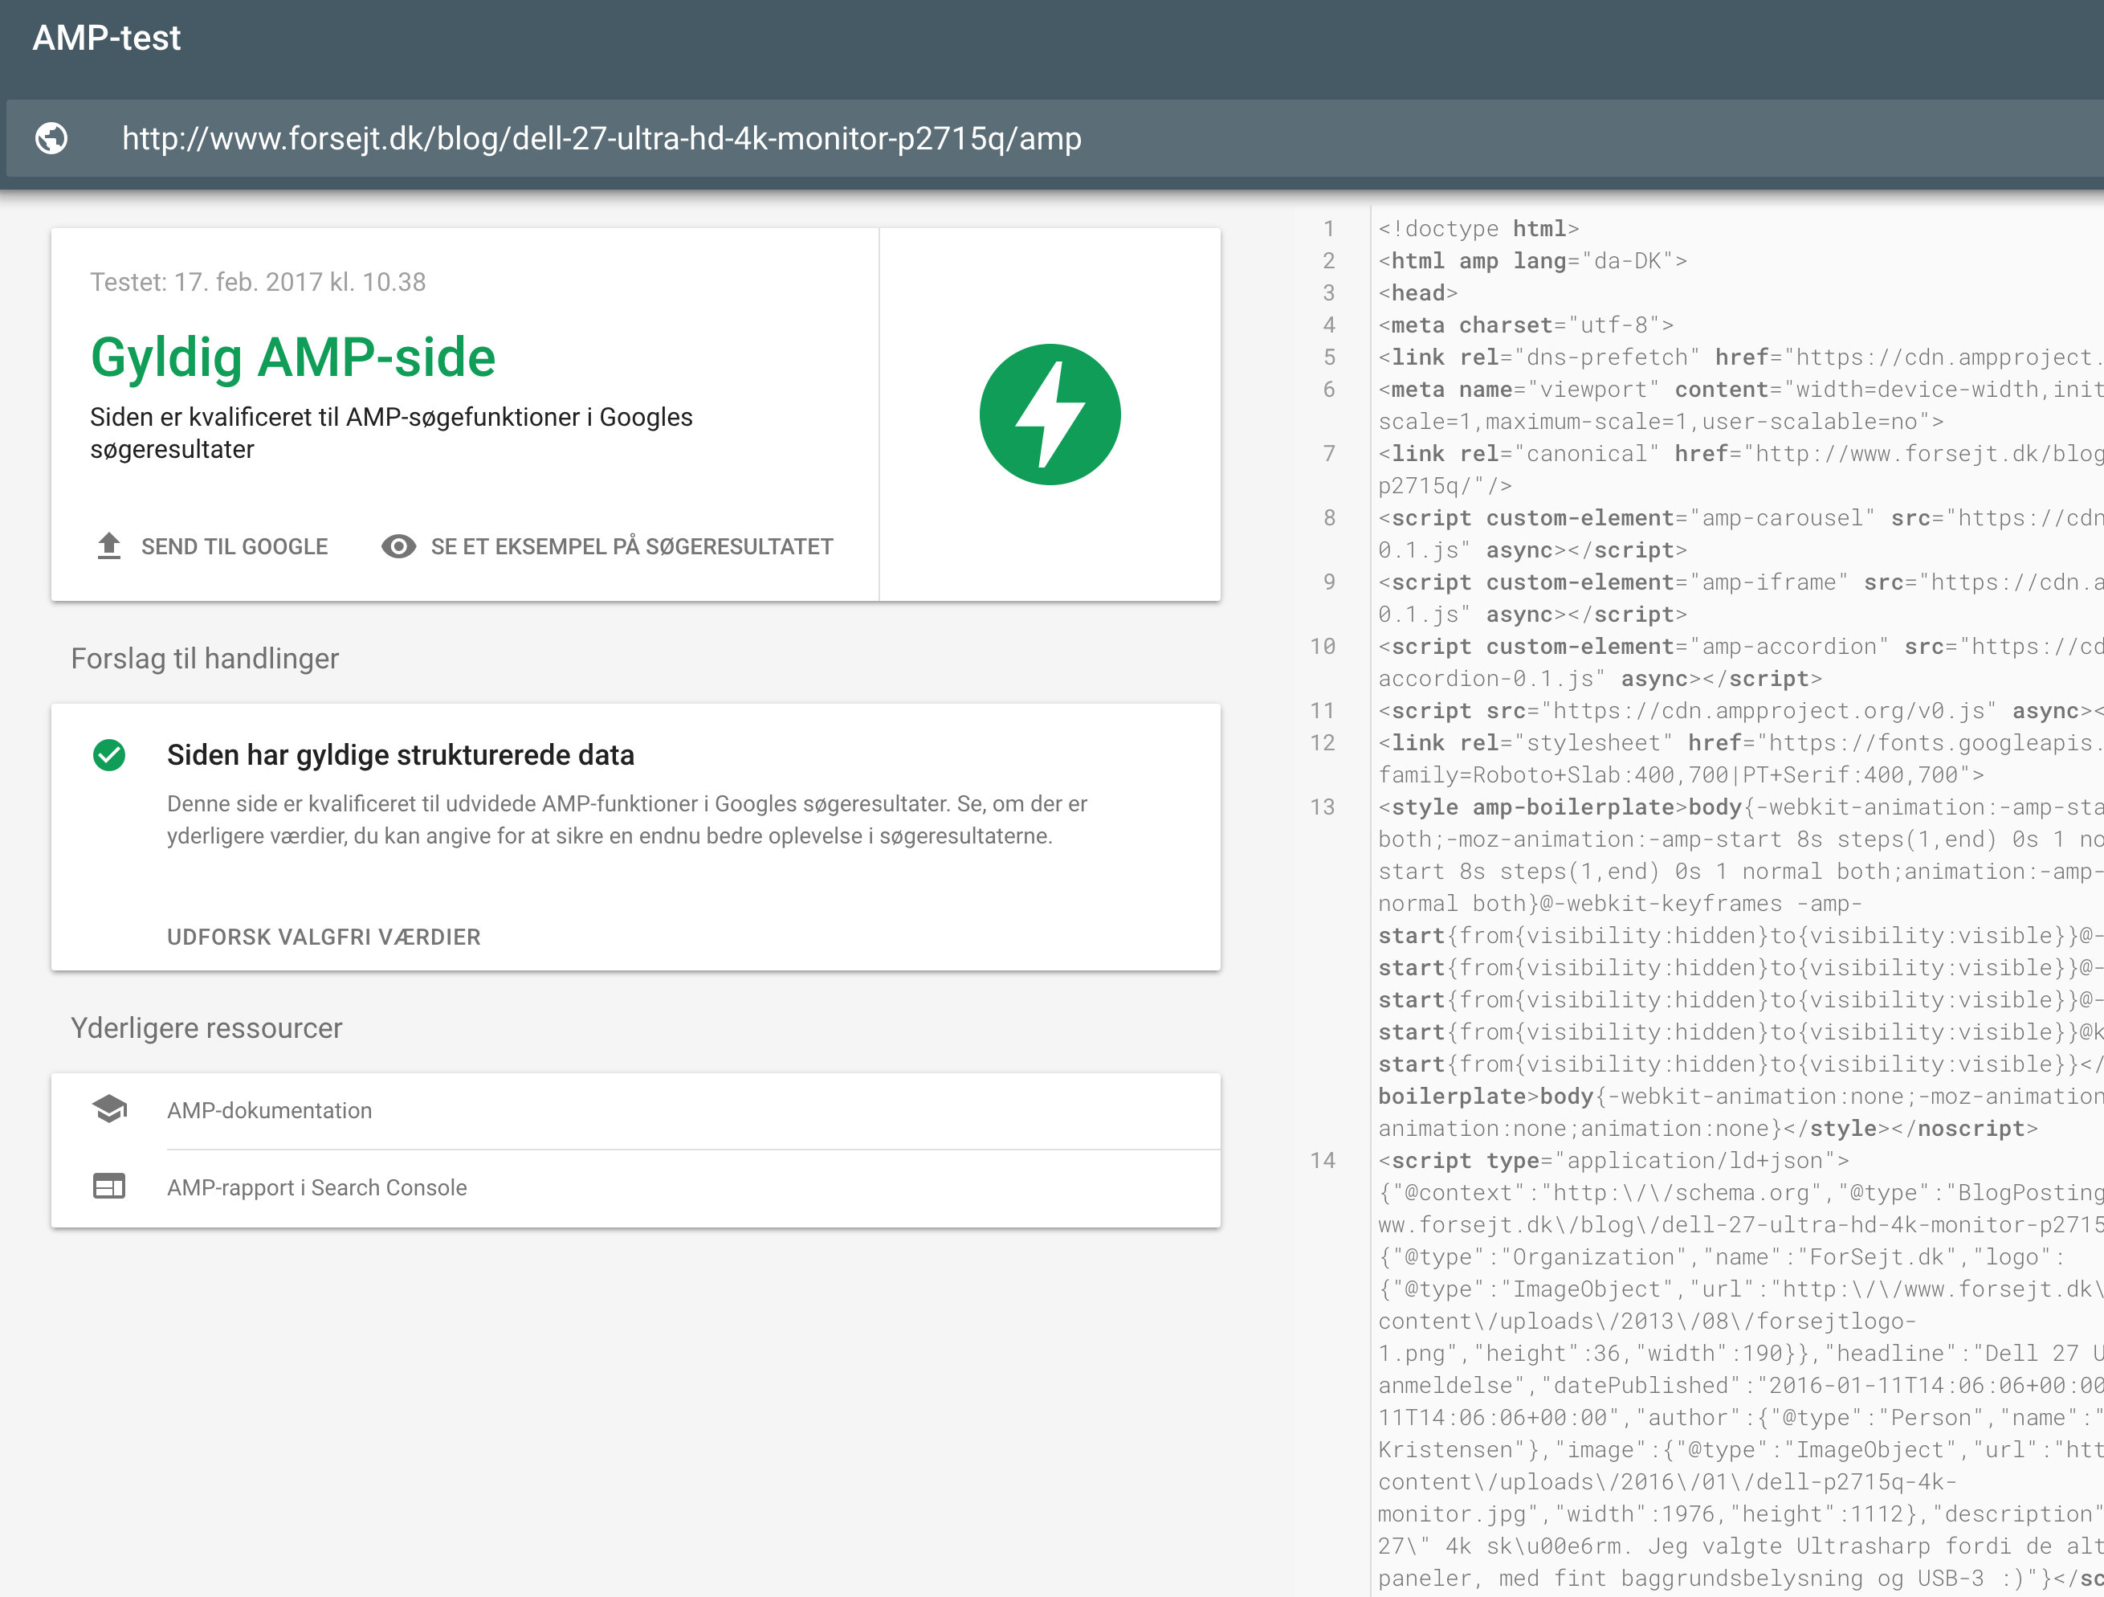Click the graduation cap documentation icon

pos(109,1109)
